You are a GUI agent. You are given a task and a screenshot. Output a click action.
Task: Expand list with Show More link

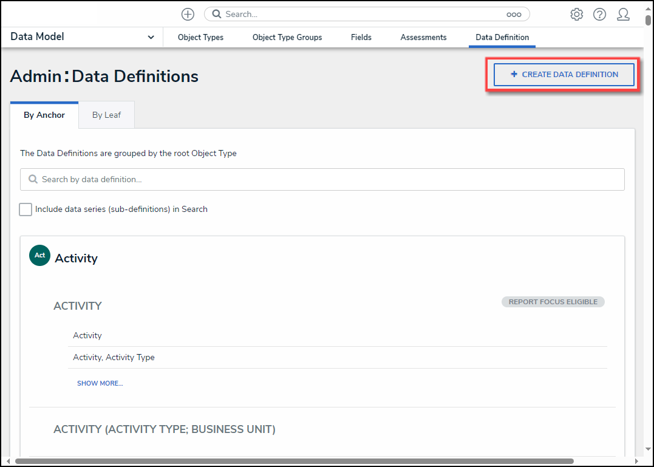coord(100,383)
